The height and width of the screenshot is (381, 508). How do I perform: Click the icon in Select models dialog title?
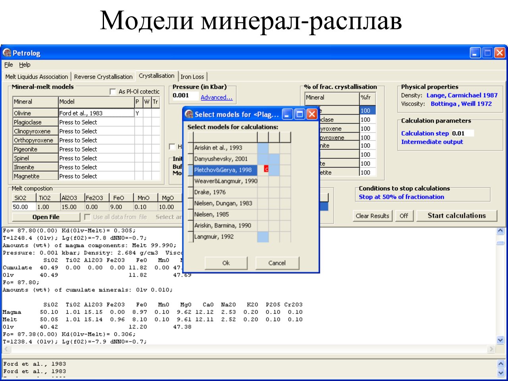click(189, 114)
